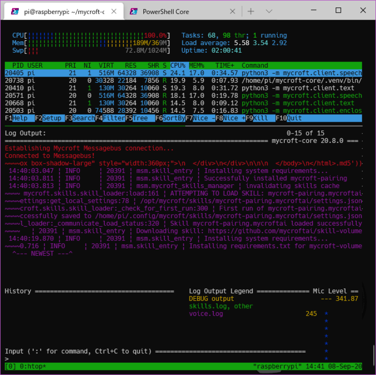Expand the new tab profile dropdown chevron
This screenshot has height=375, width=376.
tap(269, 11)
